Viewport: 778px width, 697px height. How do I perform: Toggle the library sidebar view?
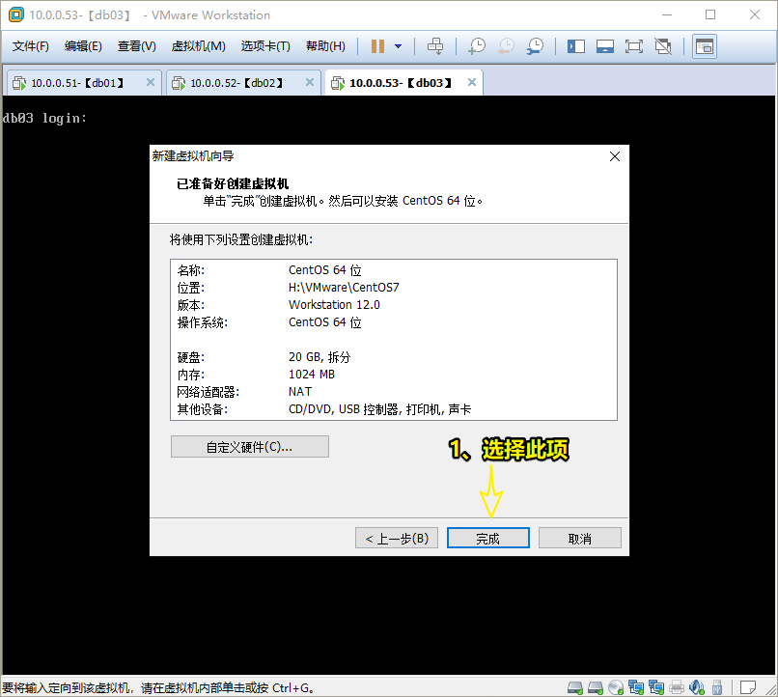tap(576, 46)
